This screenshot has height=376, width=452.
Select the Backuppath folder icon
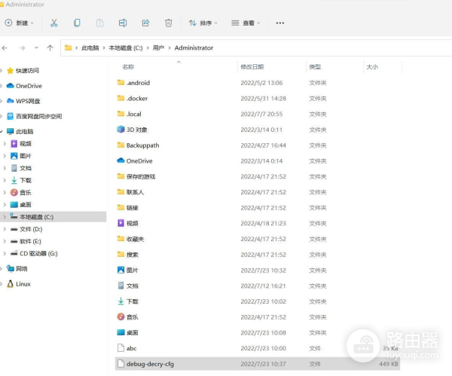click(121, 145)
